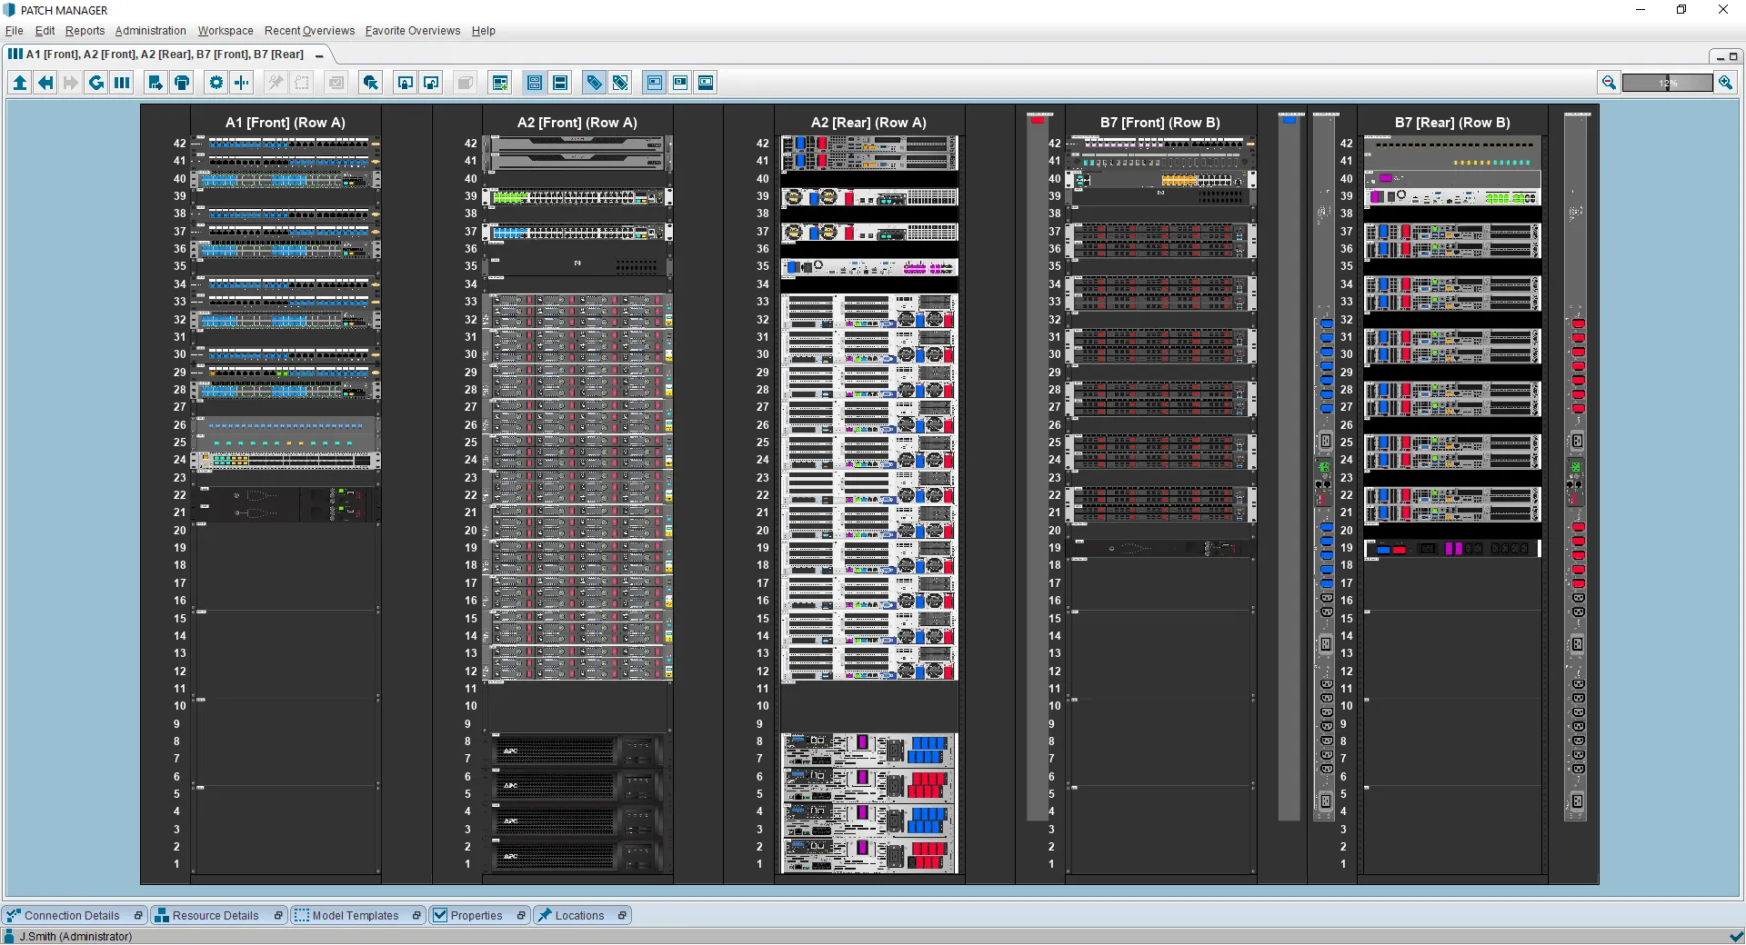Toggle the show labels tag button
This screenshot has height=945, width=1746.
point(594,83)
